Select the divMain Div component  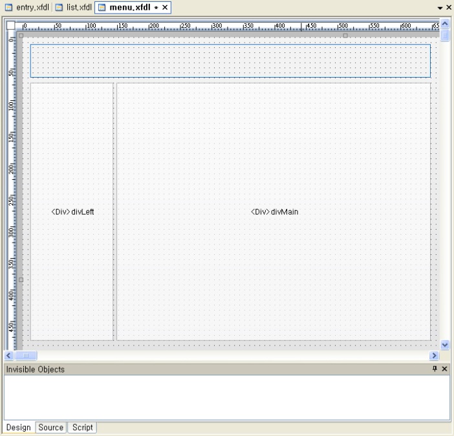point(274,212)
